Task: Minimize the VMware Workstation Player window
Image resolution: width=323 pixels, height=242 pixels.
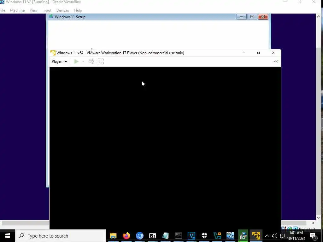Action: pyautogui.click(x=244, y=53)
